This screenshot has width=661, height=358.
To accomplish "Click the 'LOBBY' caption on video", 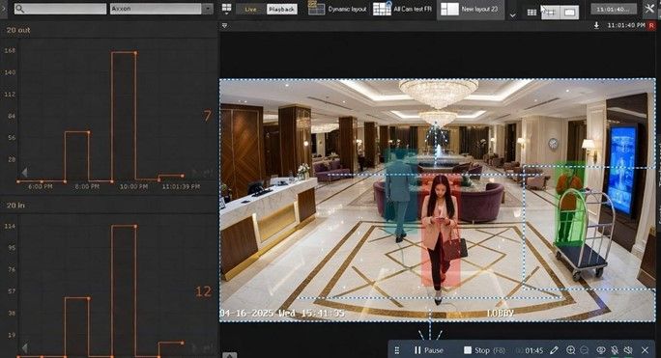I will coord(500,313).
